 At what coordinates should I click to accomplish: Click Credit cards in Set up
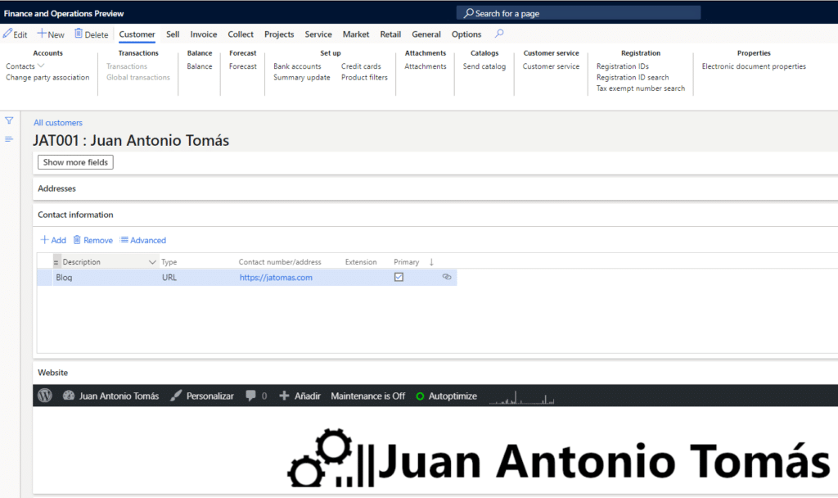[361, 66]
